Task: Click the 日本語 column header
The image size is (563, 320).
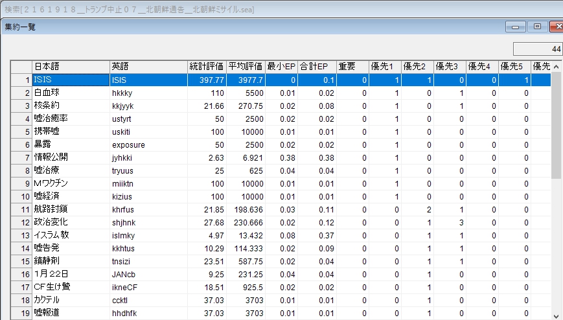Action: click(71, 67)
